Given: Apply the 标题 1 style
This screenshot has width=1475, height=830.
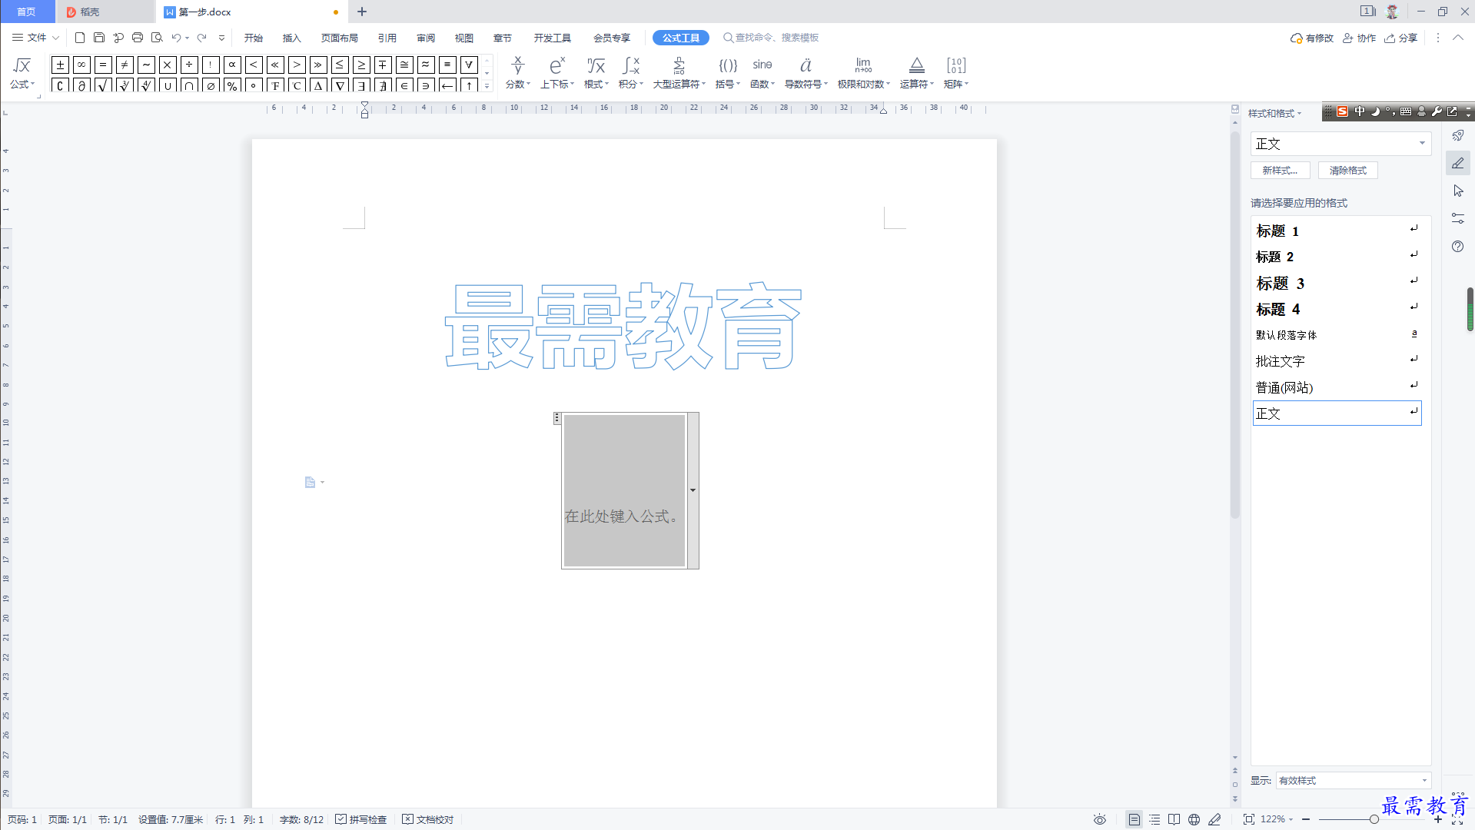Looking at the screenshot, I should tap(1337, 231).
